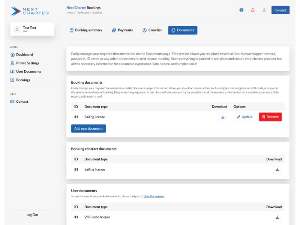
Task: Remove the Sailing license document
Action: [x=270, y=117]
